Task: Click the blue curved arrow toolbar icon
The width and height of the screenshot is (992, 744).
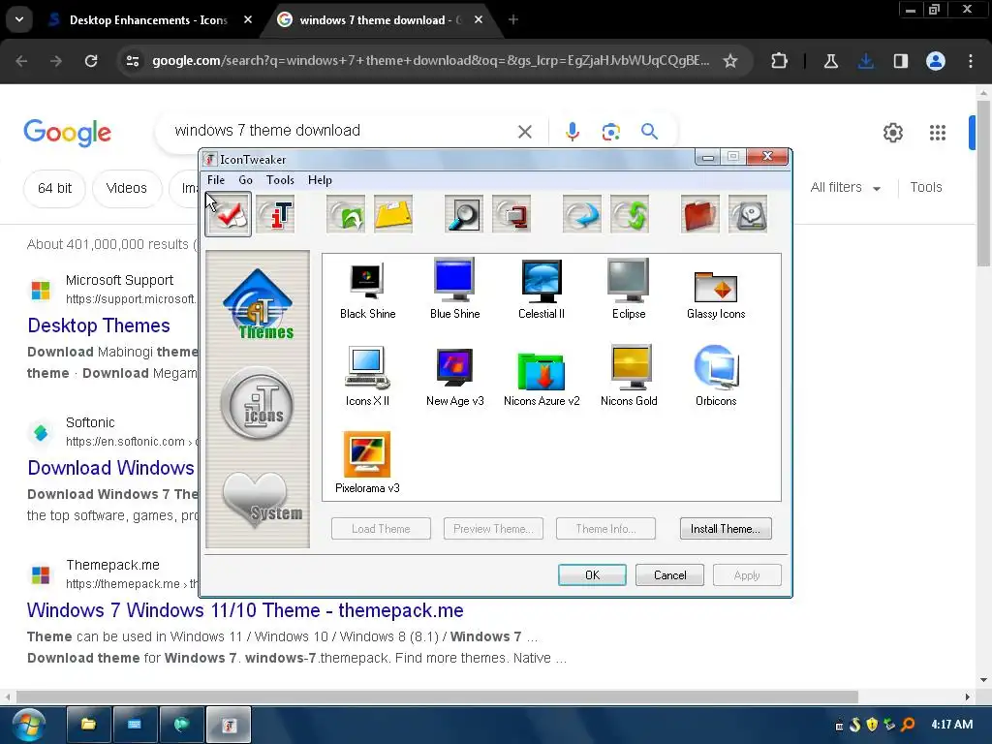Action: (582, 214)
